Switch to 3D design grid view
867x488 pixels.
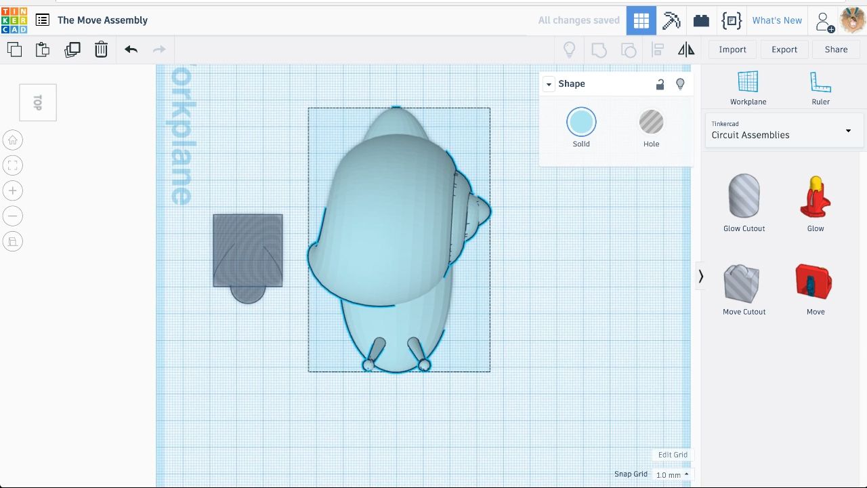click(x=641, y=20)
